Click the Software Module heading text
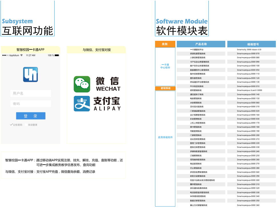 tap(182, 21)
